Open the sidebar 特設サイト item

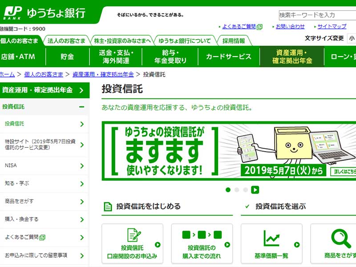pos(44,145)
